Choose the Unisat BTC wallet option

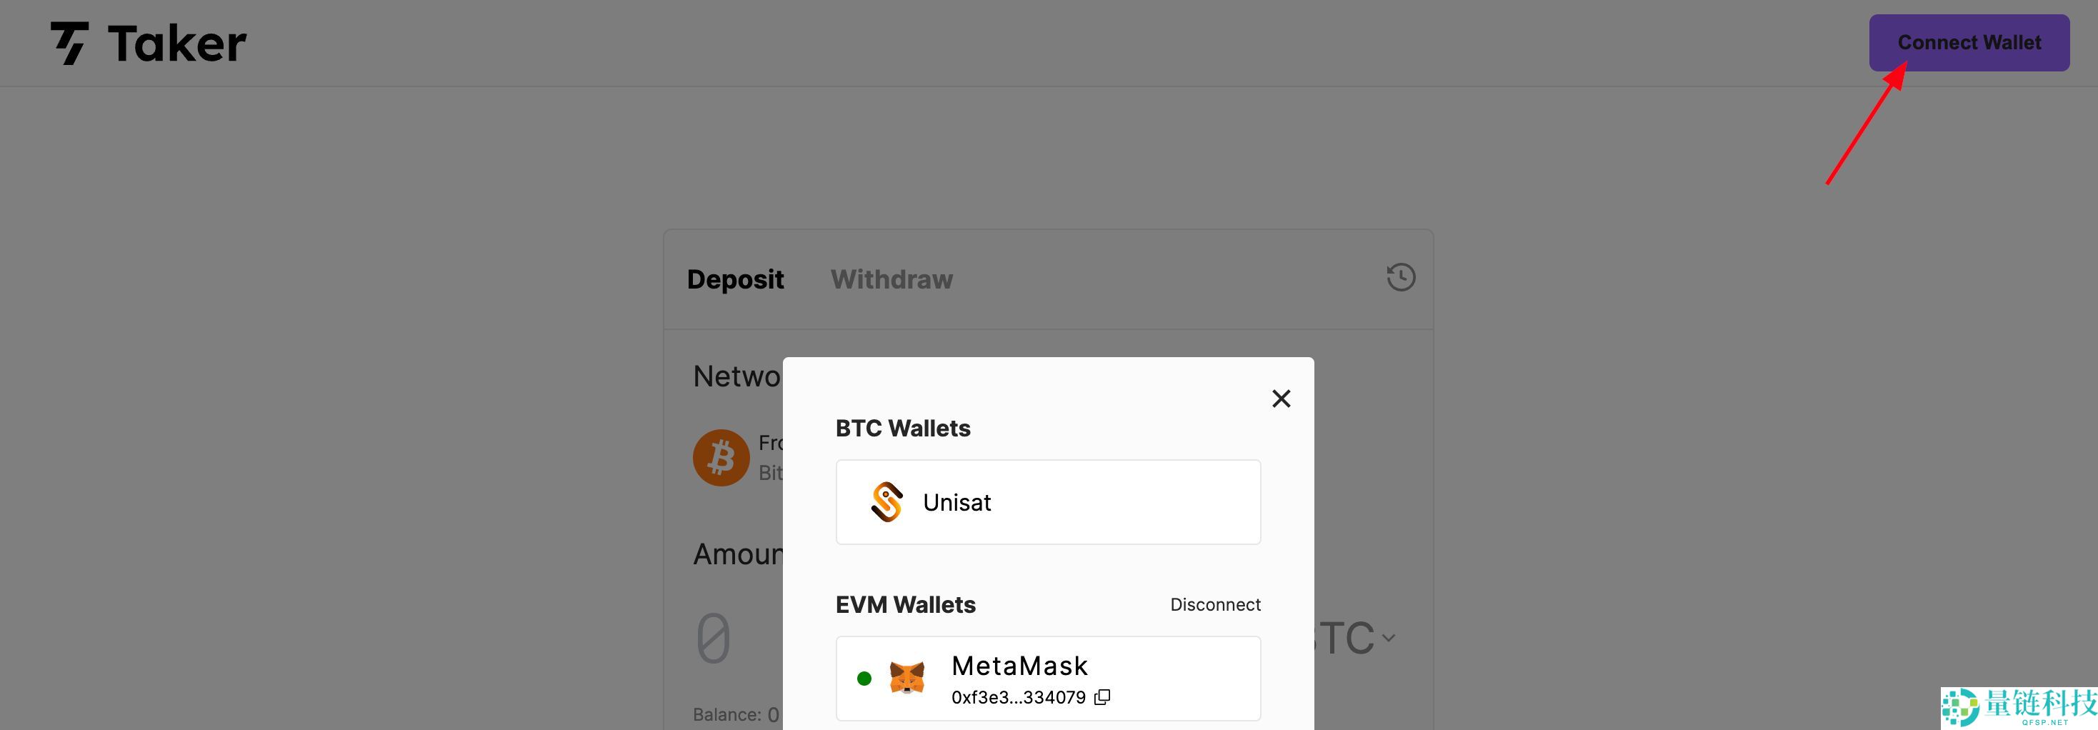pyautogui.click(x=1048, y=502)
